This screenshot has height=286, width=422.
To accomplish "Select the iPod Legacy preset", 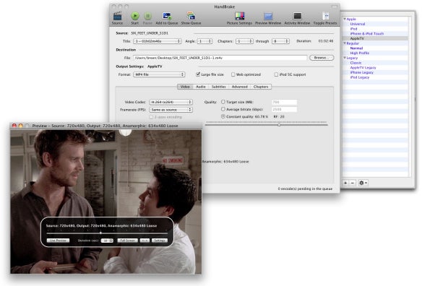I will [x=360, y=77].
